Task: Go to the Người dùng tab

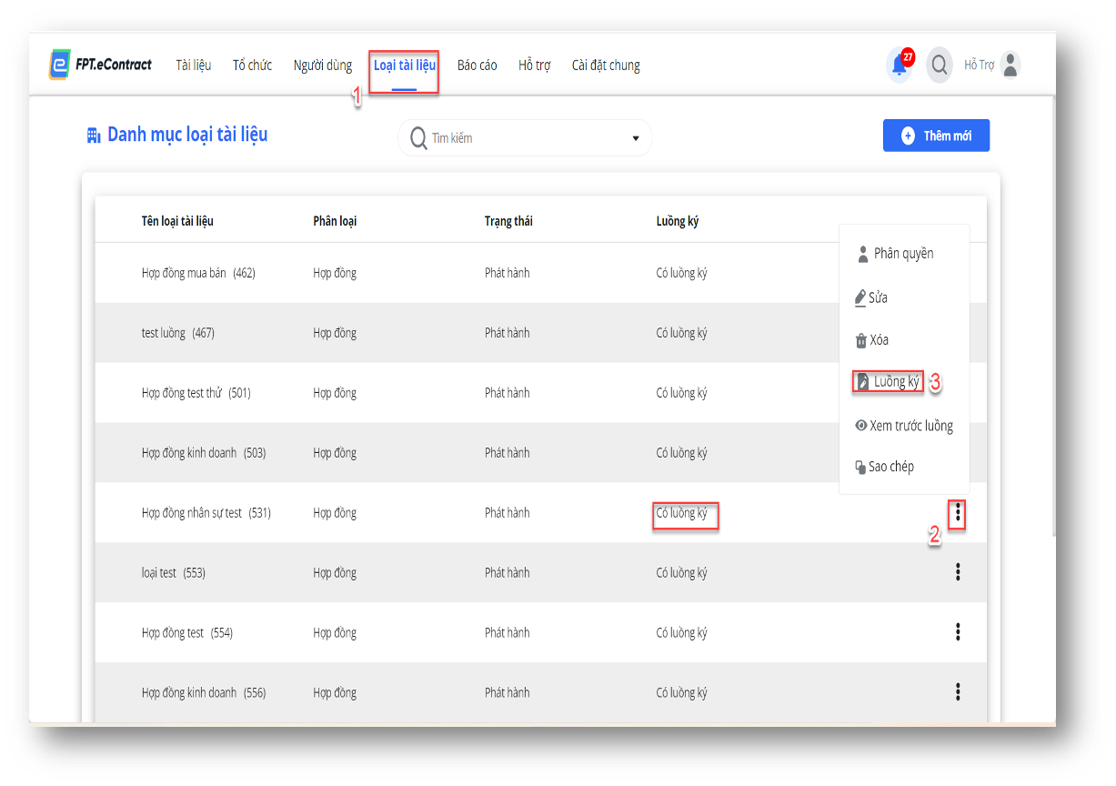Action: [x=323, y=65]
